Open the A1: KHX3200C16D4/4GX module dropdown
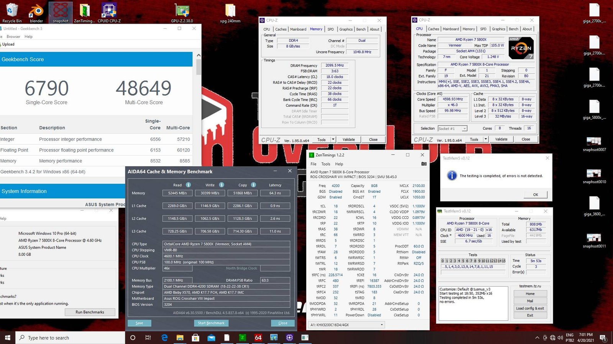This screenshot has height=344, width=613. pos(382,324)
